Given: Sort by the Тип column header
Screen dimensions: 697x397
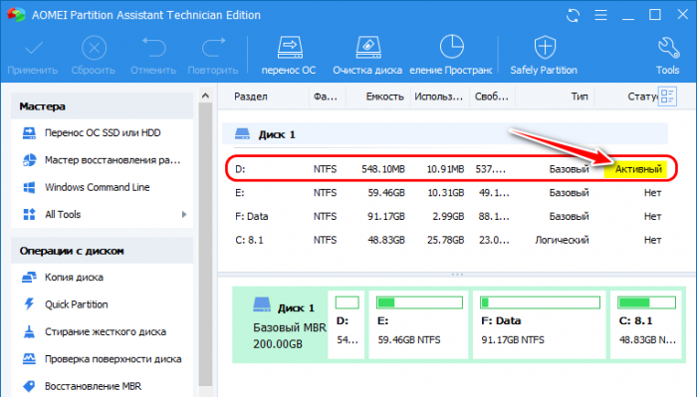Looking at the screenshot, I should click(580, 97).
